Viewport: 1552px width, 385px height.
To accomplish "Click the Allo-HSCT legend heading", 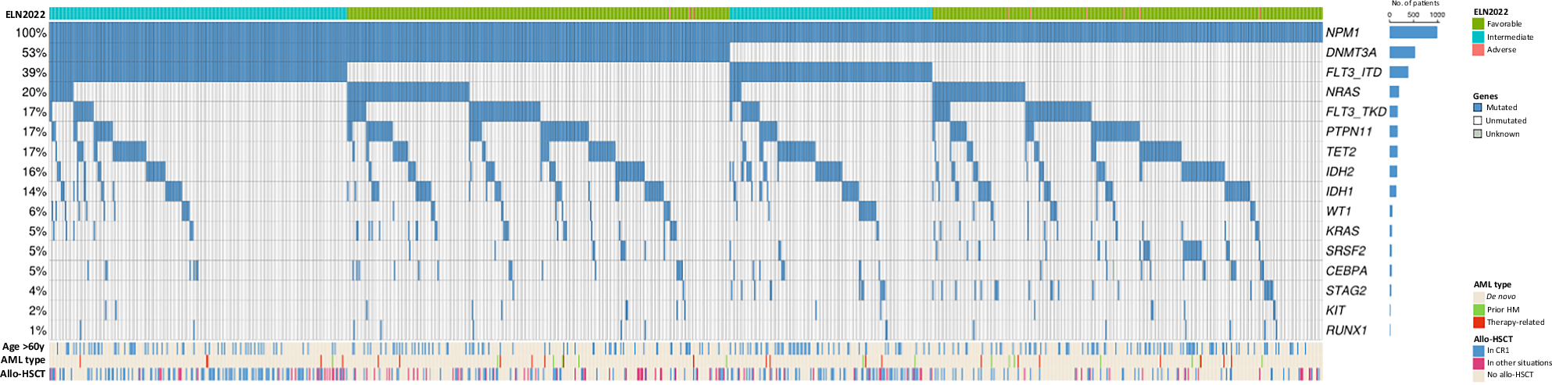I will [1493, 339].
